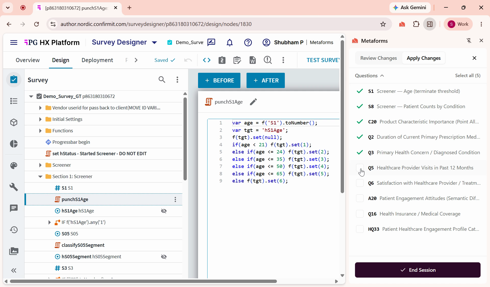This screenshot has width=490, height=287.
Task: Collapse the Questions list header
Action: (370, 76)
